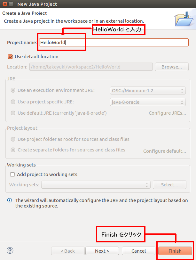Click the Finish button
Screen dimensions: 196x260
pyautogui.click(x=175, y=251)
